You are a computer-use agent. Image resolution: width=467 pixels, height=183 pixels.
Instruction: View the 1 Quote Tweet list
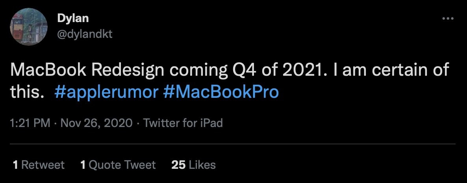tap(118, 164)
